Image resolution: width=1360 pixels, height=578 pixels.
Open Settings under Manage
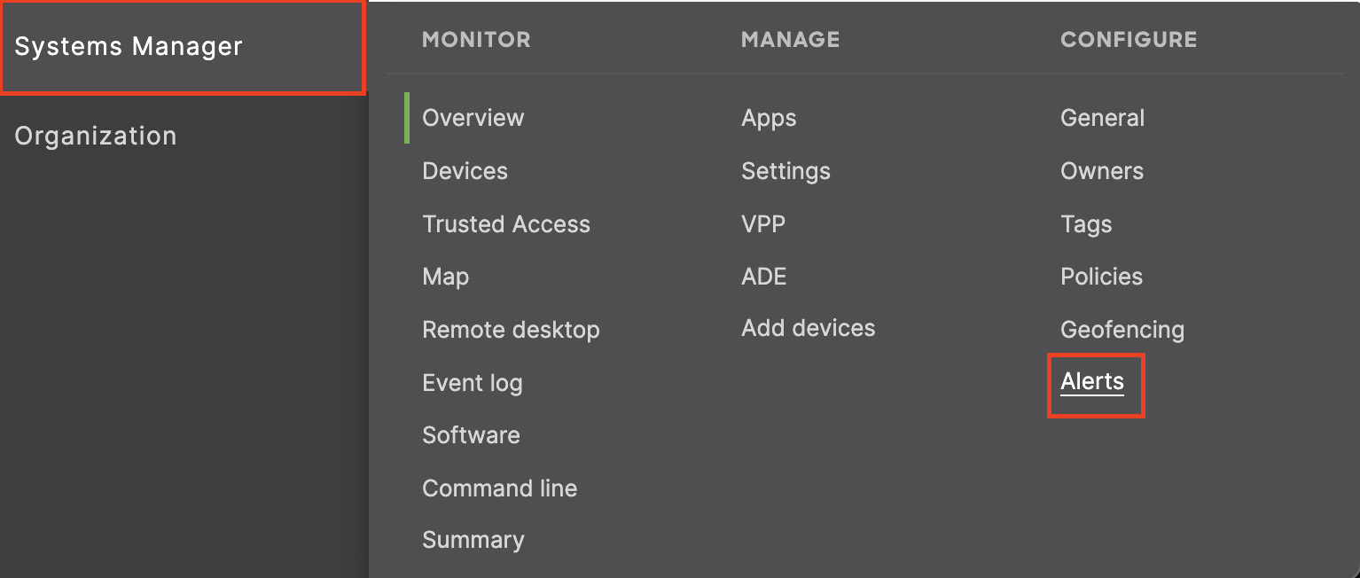pos(786,171)
